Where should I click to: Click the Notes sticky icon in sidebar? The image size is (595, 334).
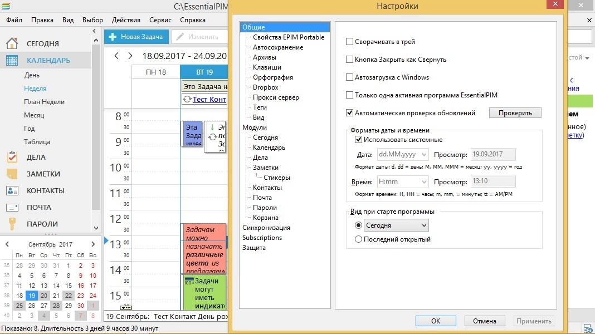(x=12, y=174)
